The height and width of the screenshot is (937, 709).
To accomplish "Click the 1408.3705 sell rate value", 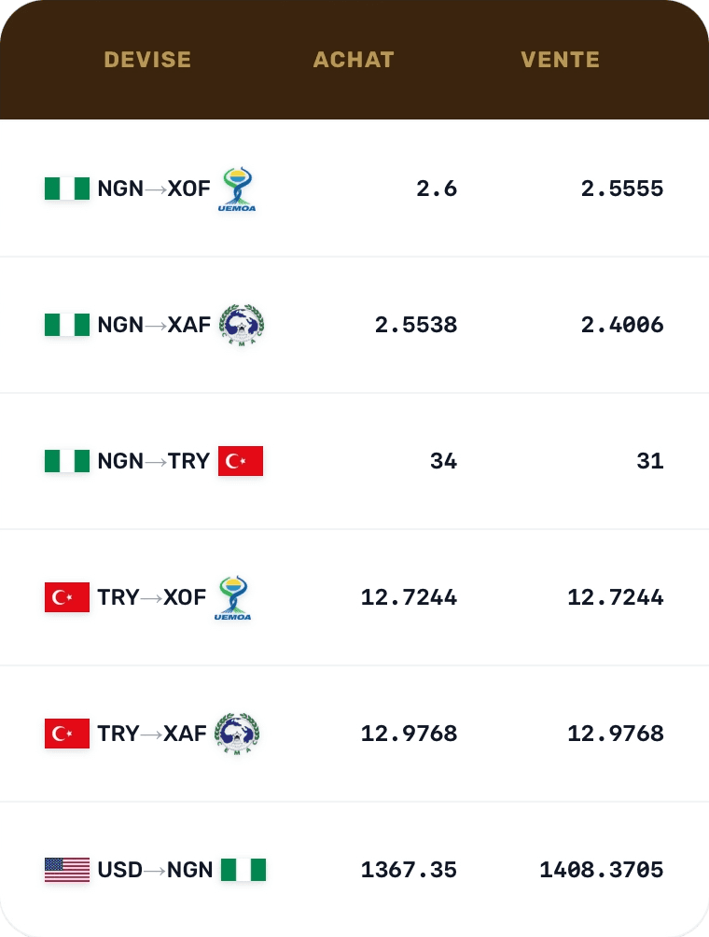I will click(x=601, y=870).
